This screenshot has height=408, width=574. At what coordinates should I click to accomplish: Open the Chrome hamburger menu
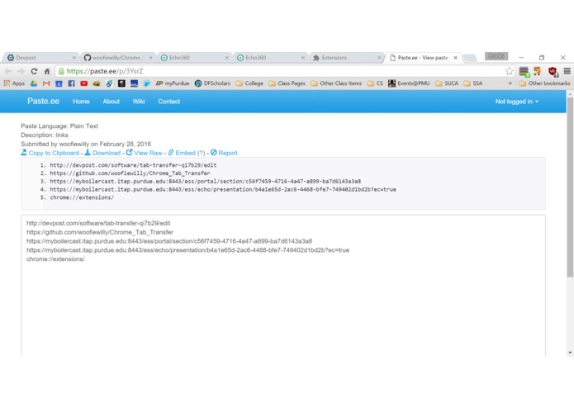pos(567,71)
